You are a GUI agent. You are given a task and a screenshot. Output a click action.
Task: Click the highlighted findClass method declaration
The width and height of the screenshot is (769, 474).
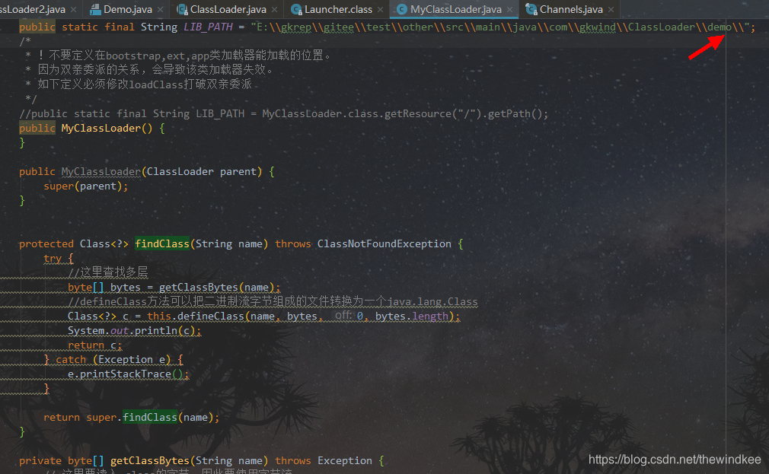(x=162, y=243)
